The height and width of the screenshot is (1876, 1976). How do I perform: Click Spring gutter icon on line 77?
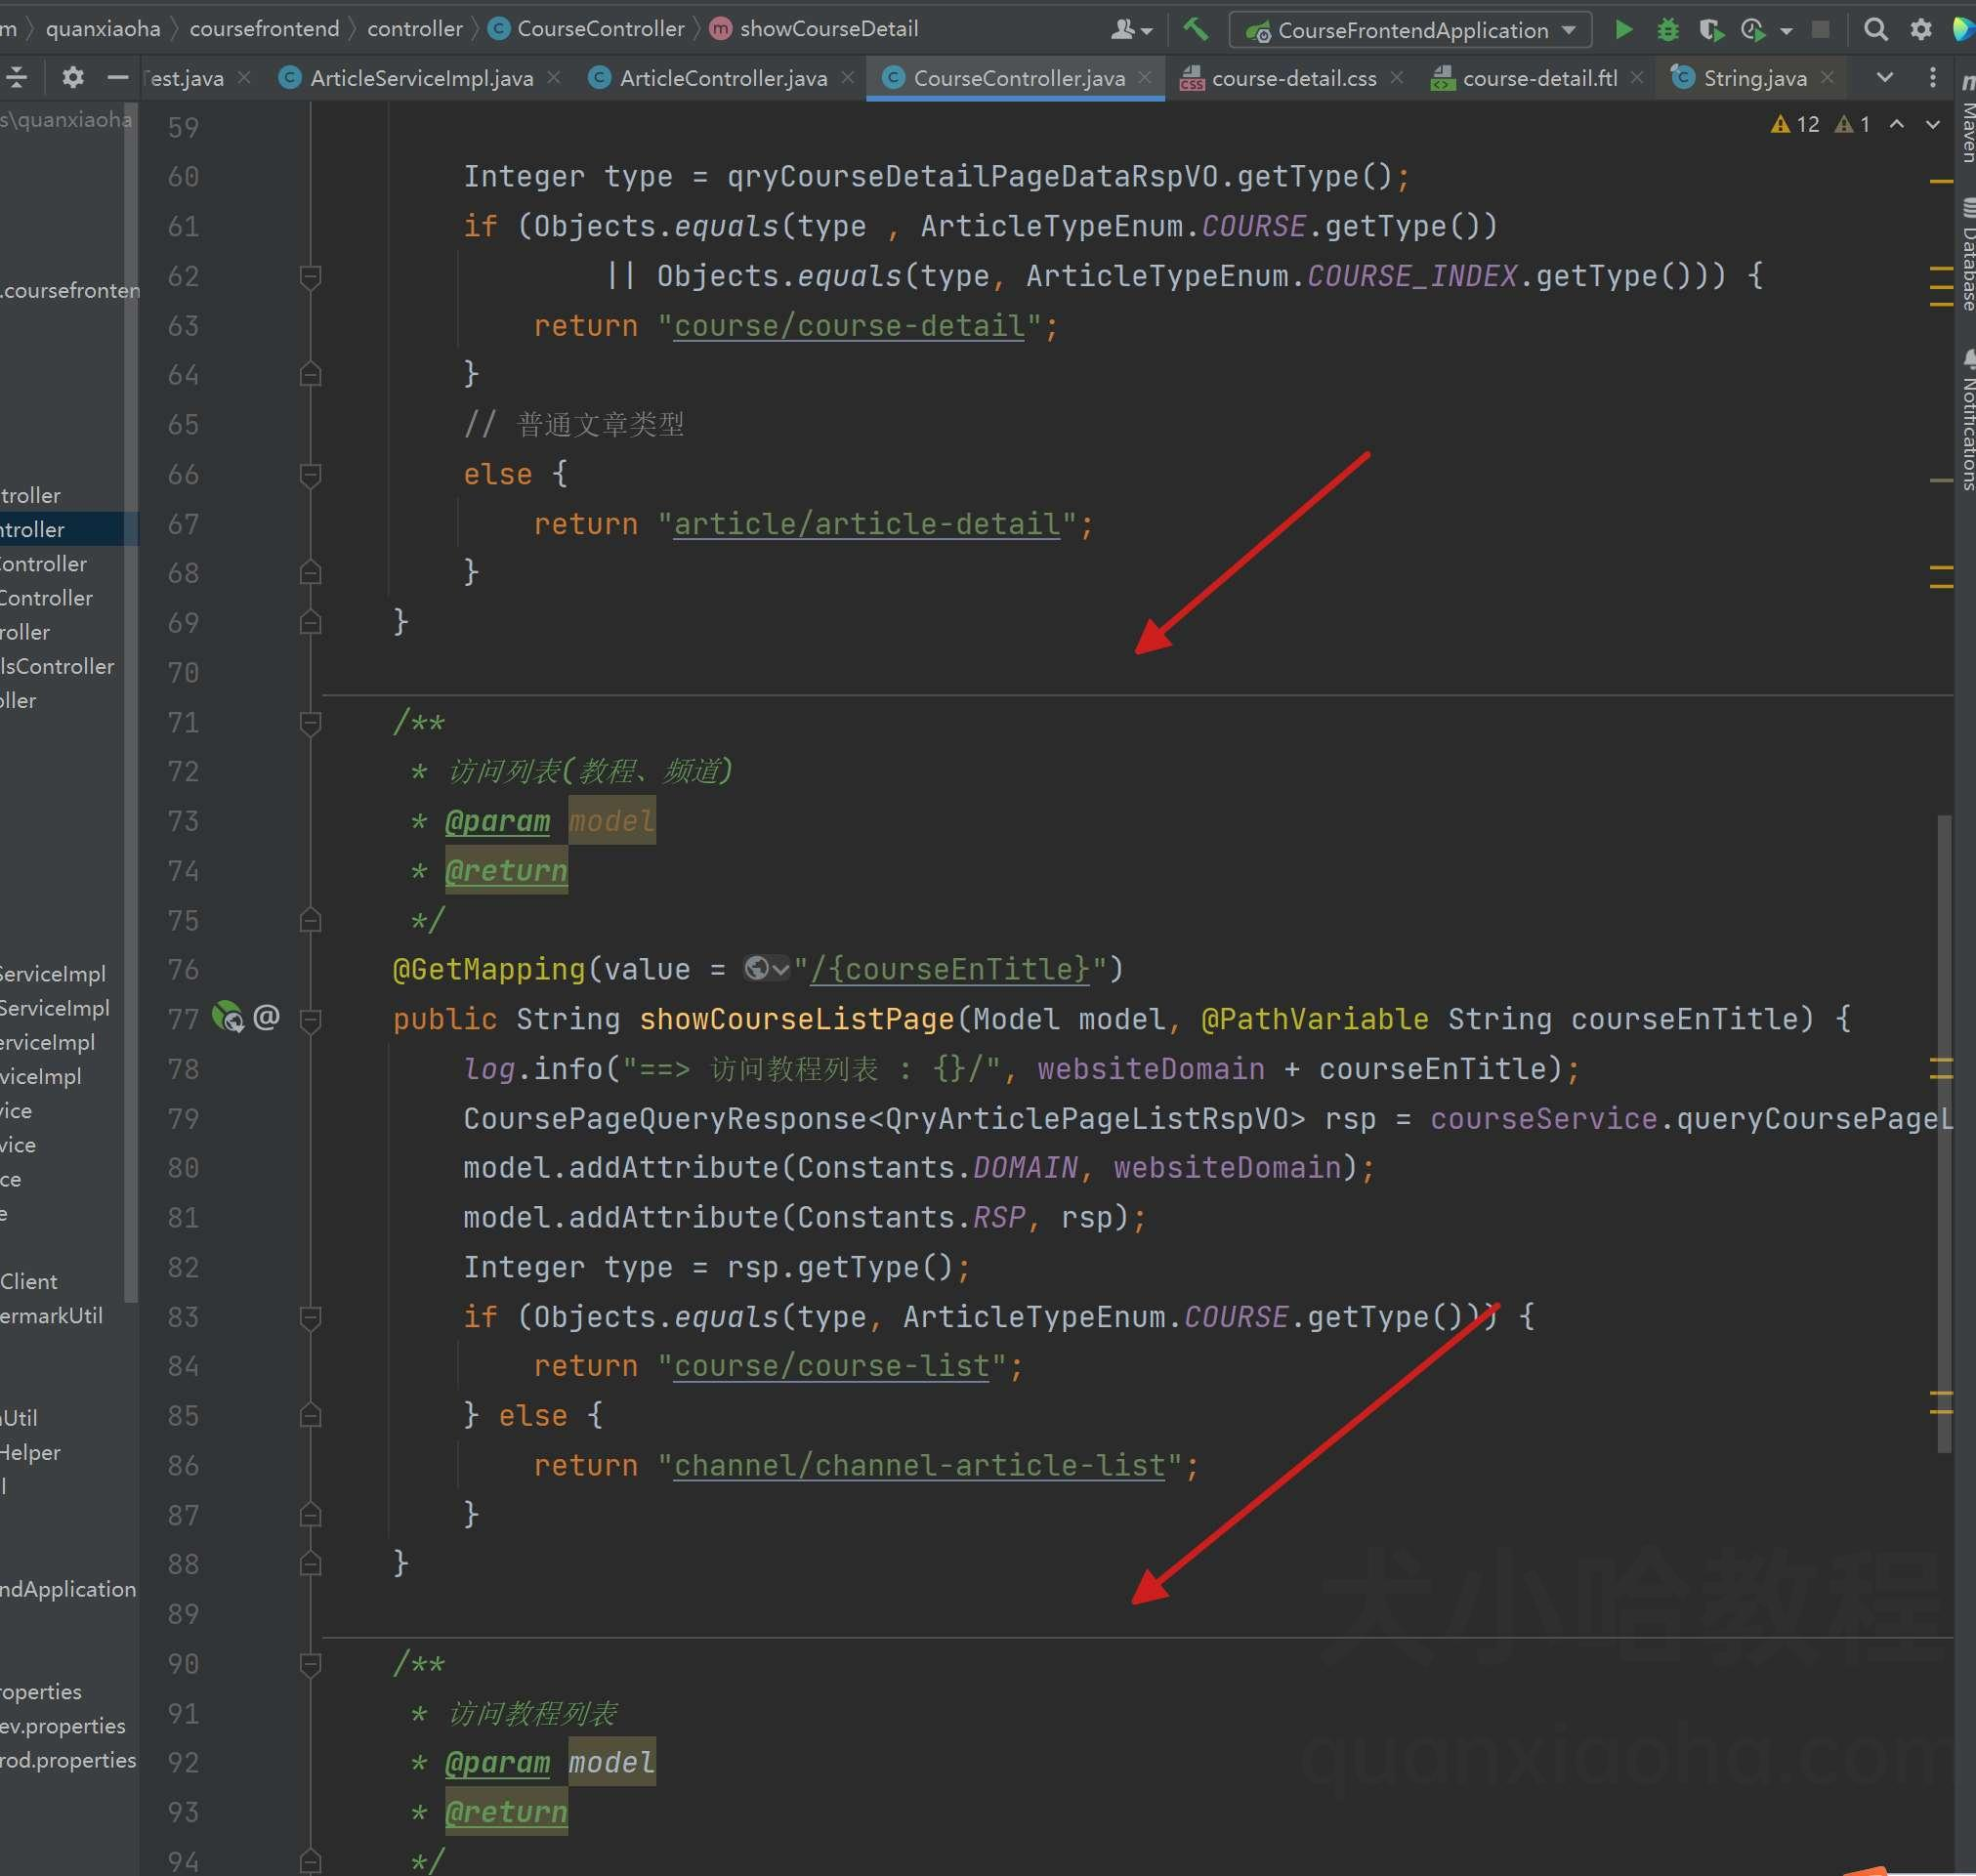[x=228, y=1018]
